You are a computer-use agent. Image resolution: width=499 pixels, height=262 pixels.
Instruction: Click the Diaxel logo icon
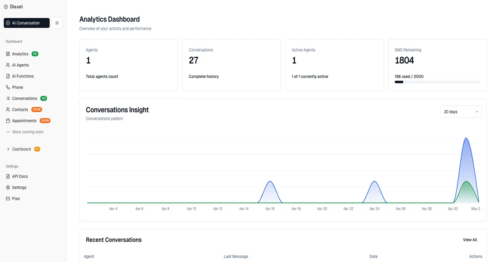(x=6, y=7)
